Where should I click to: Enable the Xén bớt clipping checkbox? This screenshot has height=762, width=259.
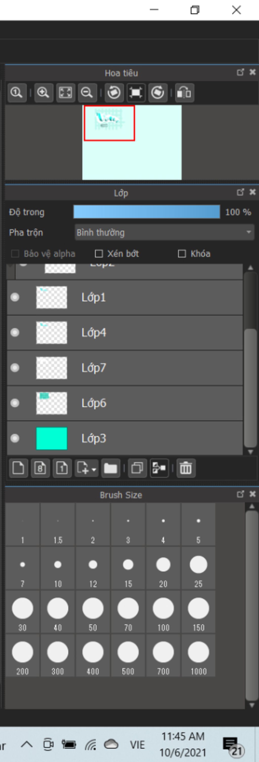pos(99,254)
